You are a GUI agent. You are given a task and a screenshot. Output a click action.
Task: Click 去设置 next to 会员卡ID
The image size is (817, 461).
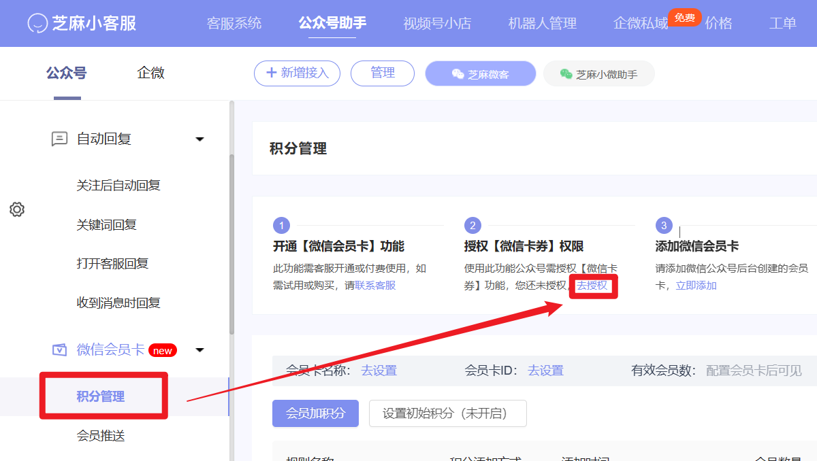click(x=545, y=371)
